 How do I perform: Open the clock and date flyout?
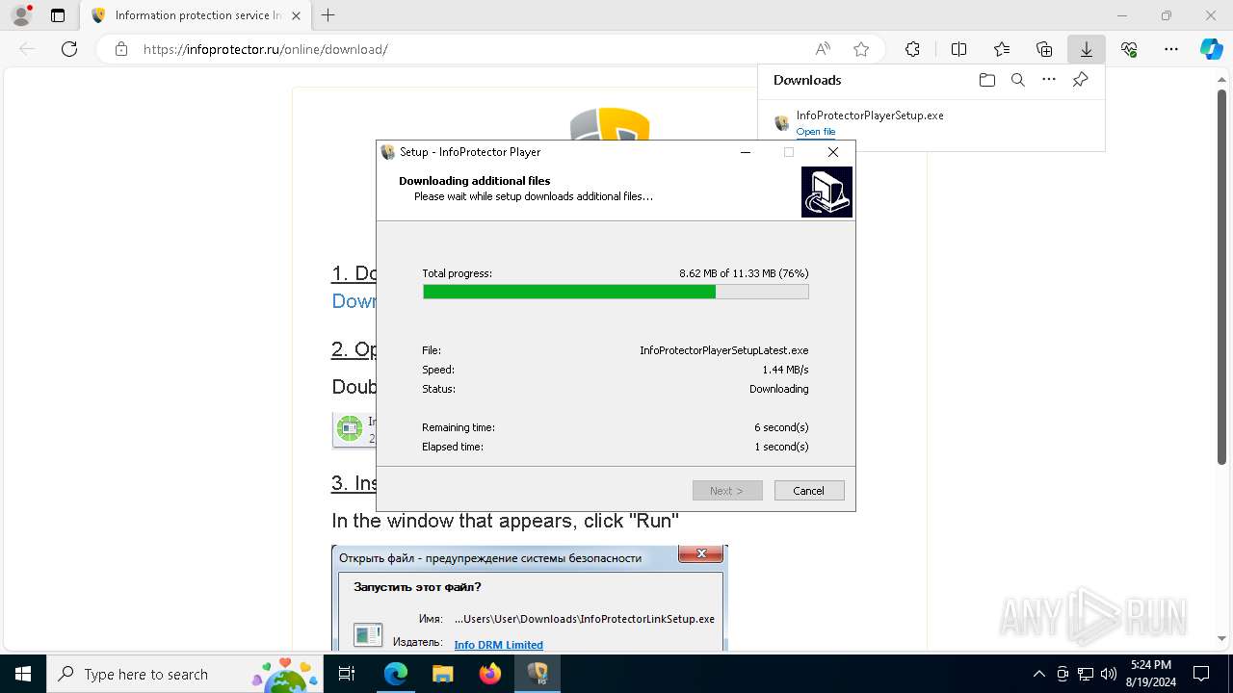[x=1151, y=674]
